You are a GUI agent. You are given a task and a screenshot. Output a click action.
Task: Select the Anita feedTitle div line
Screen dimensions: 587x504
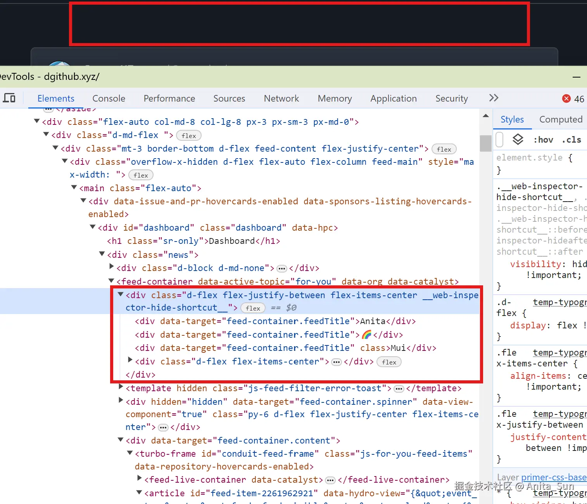[x=275, y=321]
